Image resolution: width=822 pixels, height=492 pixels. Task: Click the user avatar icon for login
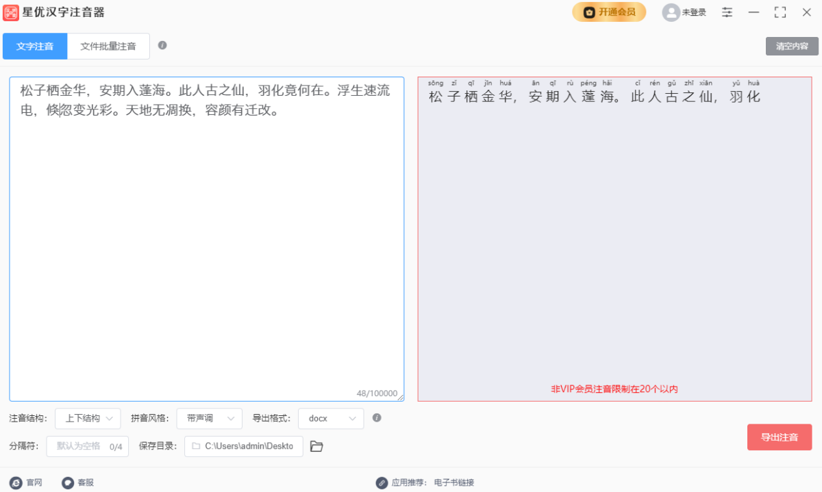[x=671, y=12]
